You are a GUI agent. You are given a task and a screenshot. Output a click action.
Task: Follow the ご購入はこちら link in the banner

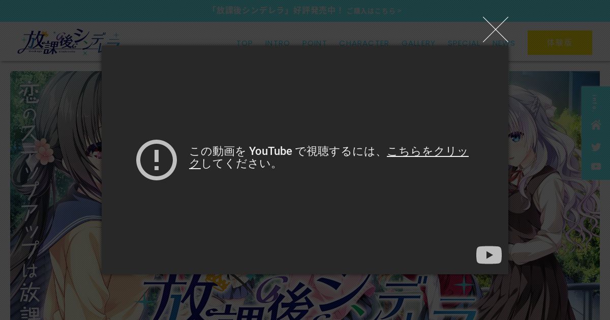click(x=374, y=11)
